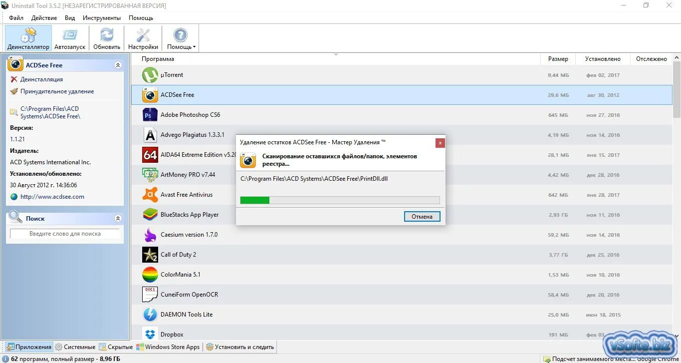Click the Avast Free Antivirus icon
Viewport: 681px width, 363px height.
point(150,195)
